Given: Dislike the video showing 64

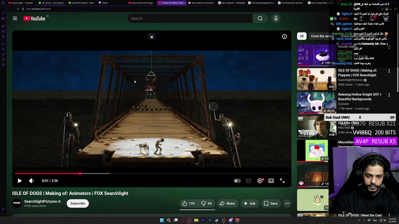Looking at the screenshot, I should (206, 203).
